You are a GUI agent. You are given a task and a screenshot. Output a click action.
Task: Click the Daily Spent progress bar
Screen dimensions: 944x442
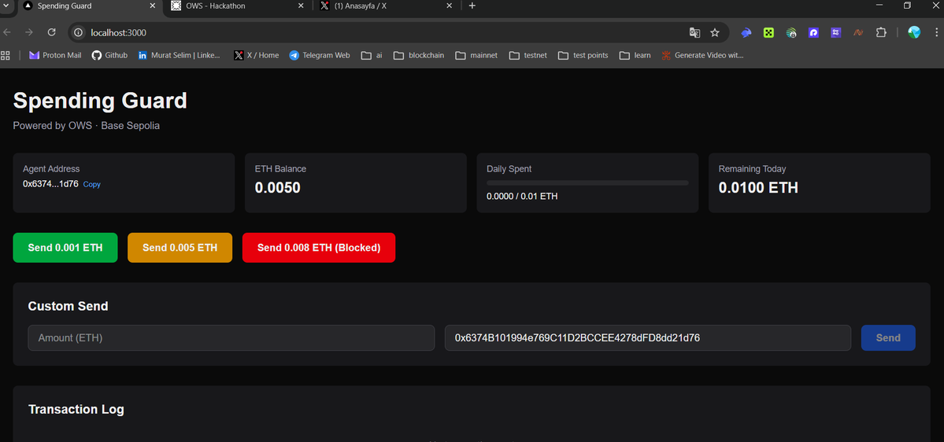[587, 182]
